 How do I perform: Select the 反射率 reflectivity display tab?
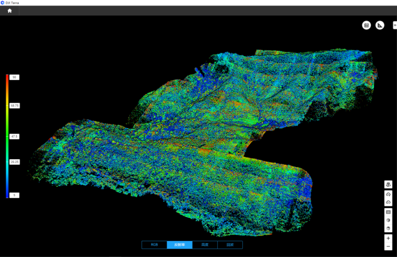click(180, 245)
